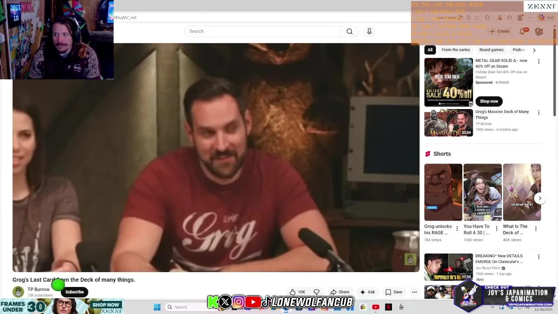Open options for the You Have To Roll A 30 short
The width and height of the screenshot is (558, 314).
[x=496, y=229]
